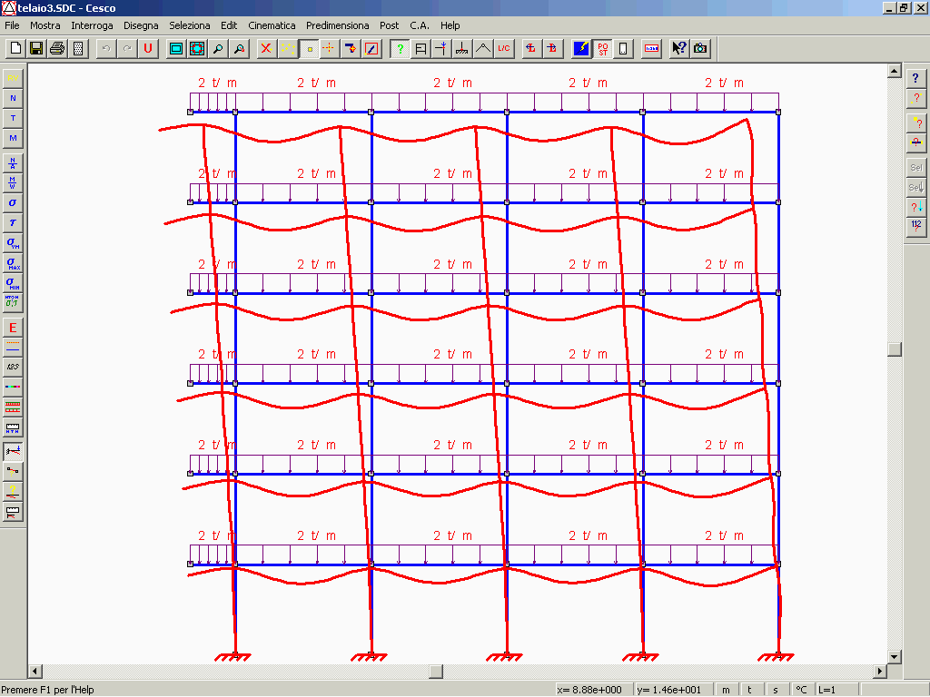The image size is (930, 697).
Task: Click the L/C load case button
Action: point(504,48)
